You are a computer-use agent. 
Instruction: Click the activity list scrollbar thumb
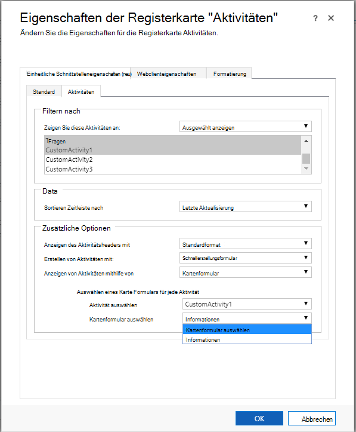[x=307, y=158]
